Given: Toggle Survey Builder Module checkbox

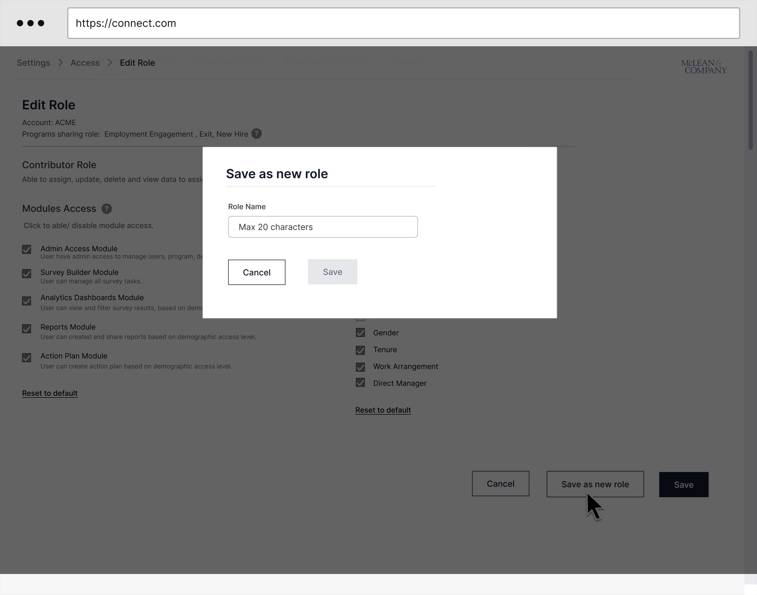Looking at the screenshot, I should click(27, 274).
